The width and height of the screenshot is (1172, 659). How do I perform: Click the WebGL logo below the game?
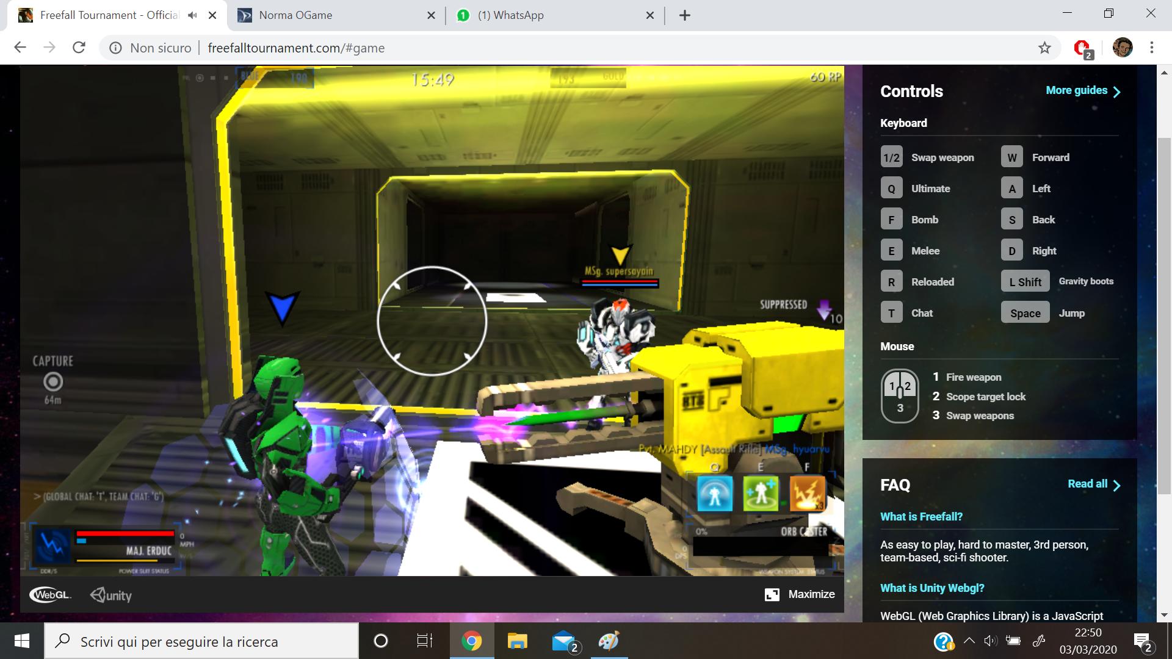coord(50,595)
